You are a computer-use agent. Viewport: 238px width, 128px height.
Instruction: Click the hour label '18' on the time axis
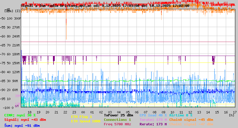[29, 112]
